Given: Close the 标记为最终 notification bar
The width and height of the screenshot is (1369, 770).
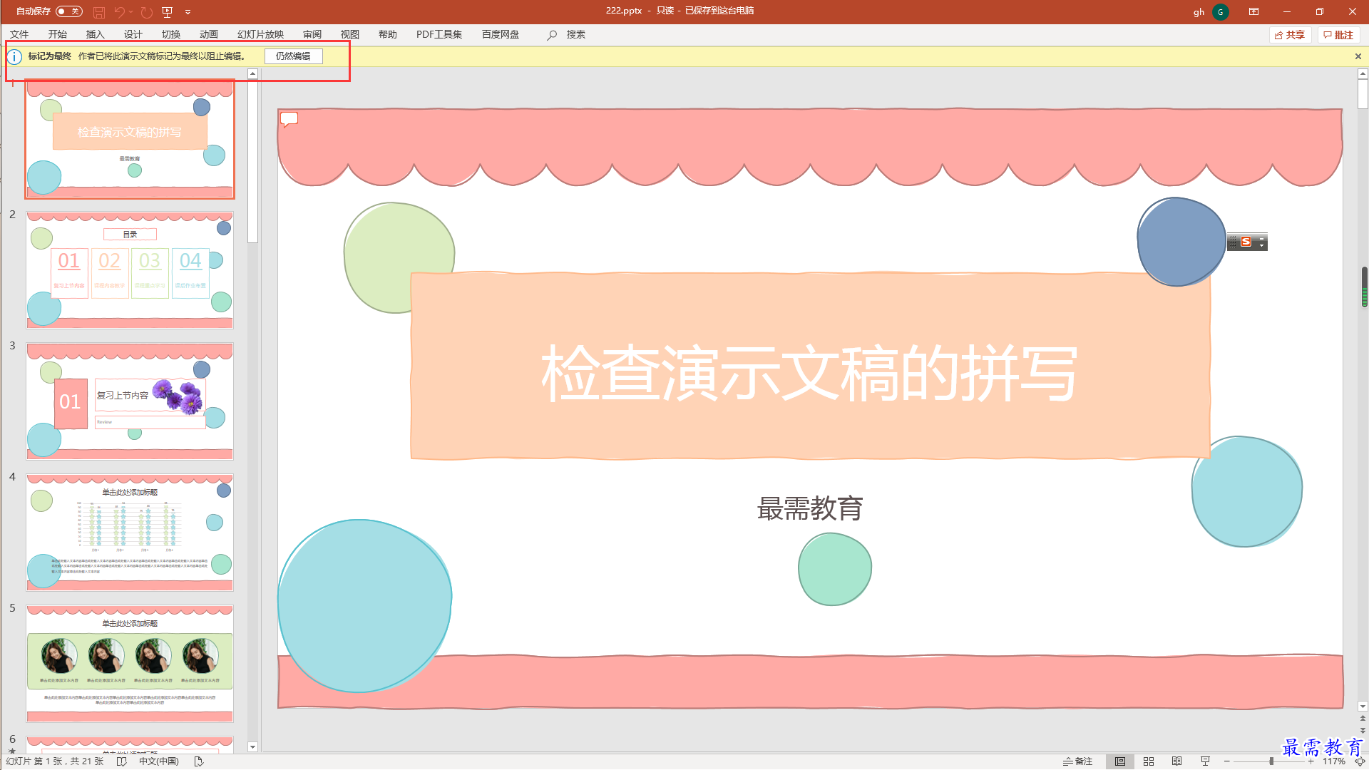Looking at the screenshot, I should pyautogui.click(x=1358, y=56).
